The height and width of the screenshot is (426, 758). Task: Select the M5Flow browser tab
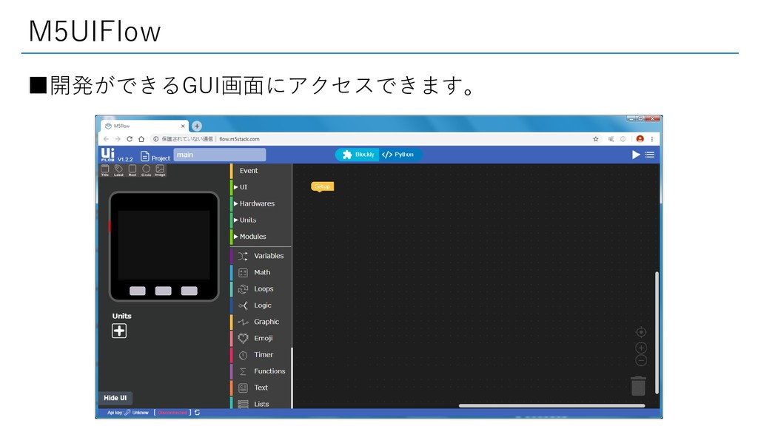pyautogui.click(x=144, y=126)
